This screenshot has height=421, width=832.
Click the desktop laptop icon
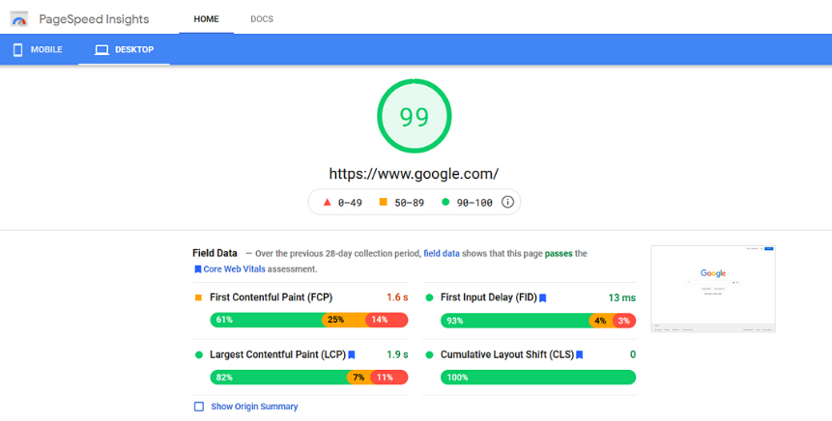pyautogui.click(x=101, y=50)
